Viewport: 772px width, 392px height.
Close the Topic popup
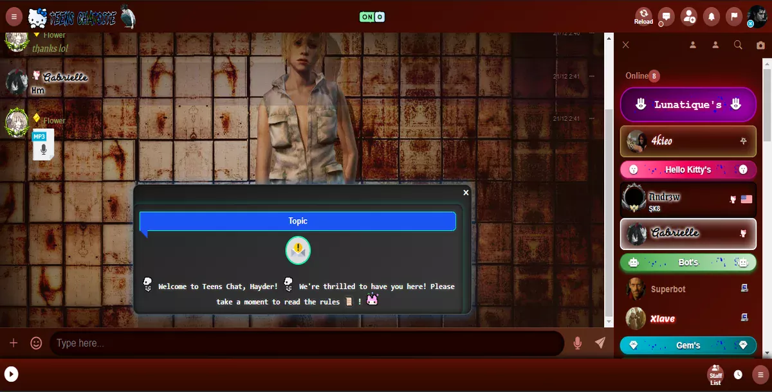[x=466, y=193]
